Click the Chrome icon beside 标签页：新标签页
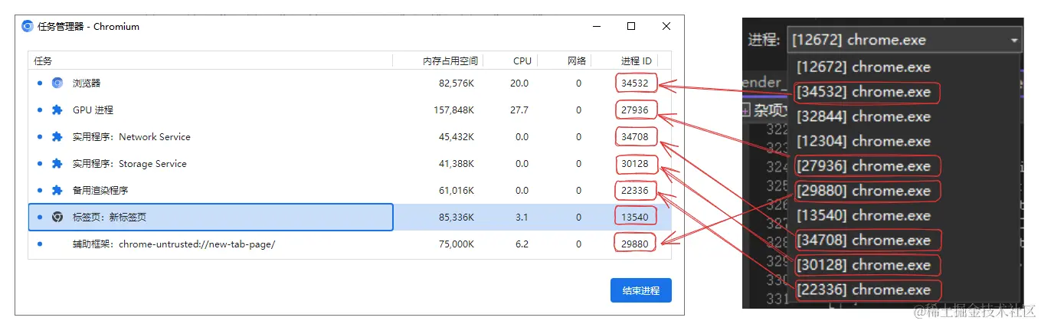 tap(57, 217)
